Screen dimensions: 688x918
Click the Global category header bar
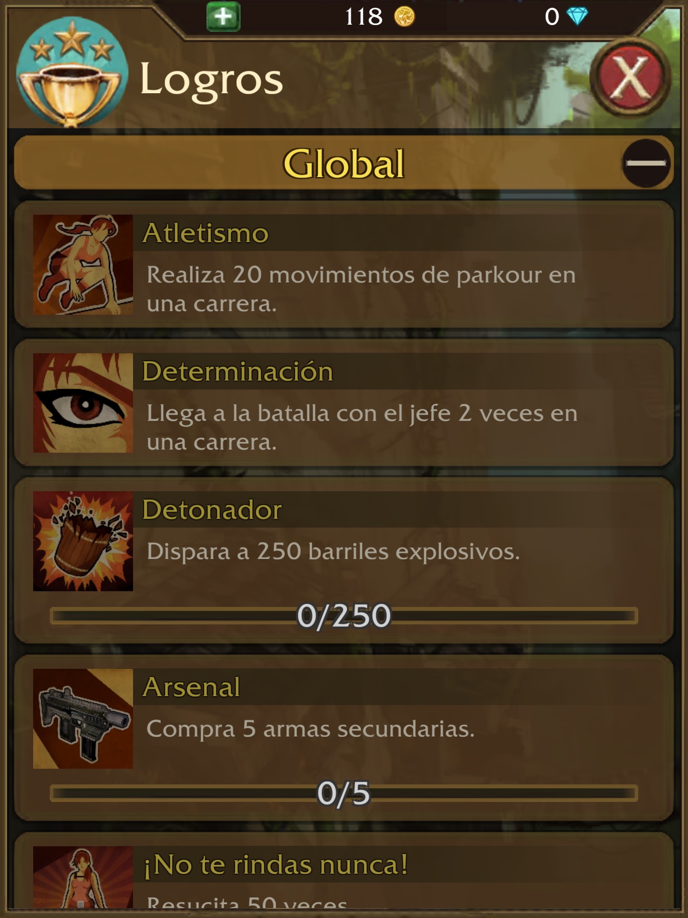[x=344, y=163]
